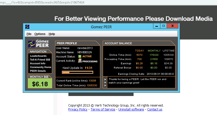Maximize the Gomez PEER window
The height and width of the screenshot is (115, 217).
tap(163, 26)
